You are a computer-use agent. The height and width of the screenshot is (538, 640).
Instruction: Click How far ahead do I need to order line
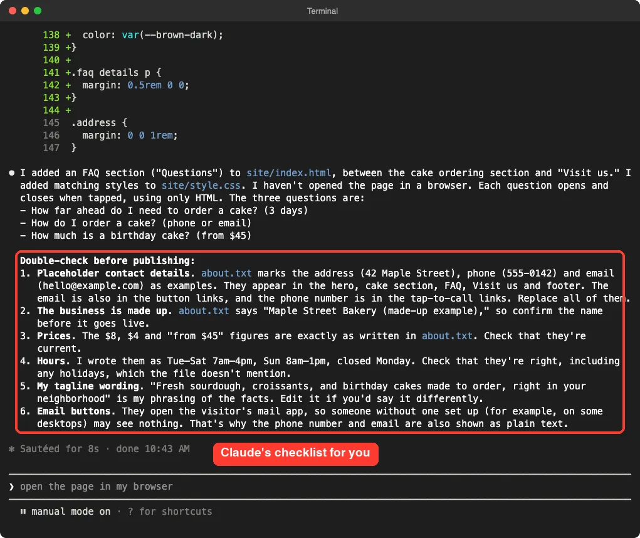click(164, 211)
